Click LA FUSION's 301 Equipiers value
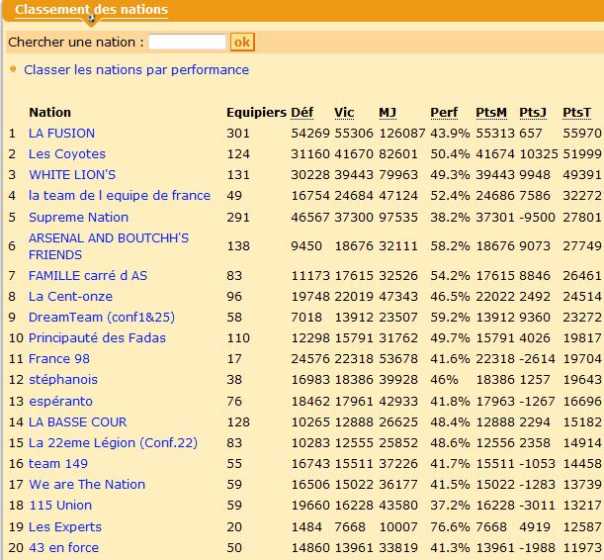This screenshot has width=604, height=560. tap(238, 133)
